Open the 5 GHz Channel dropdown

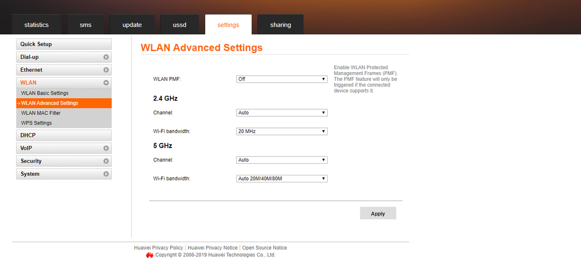(282, 160)
